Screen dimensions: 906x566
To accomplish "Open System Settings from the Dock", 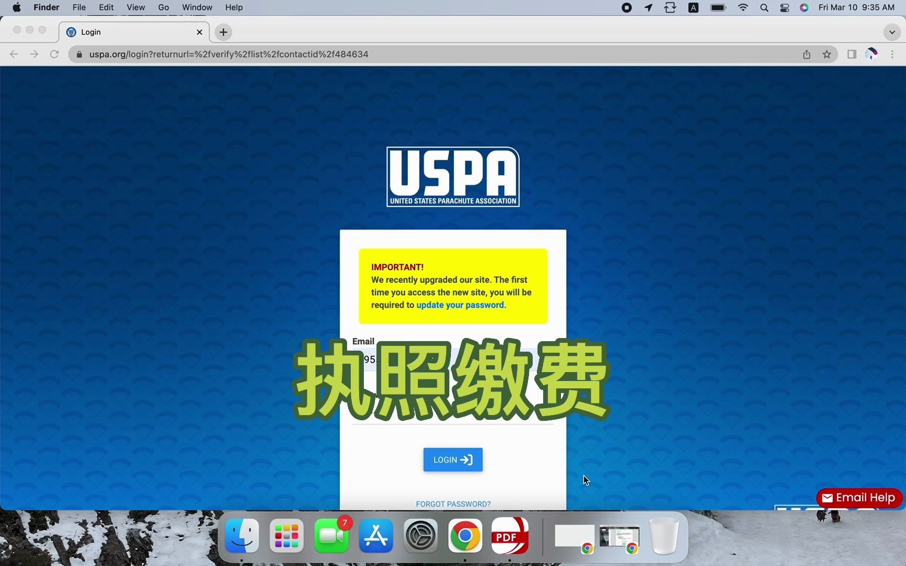I will (420, 536).
